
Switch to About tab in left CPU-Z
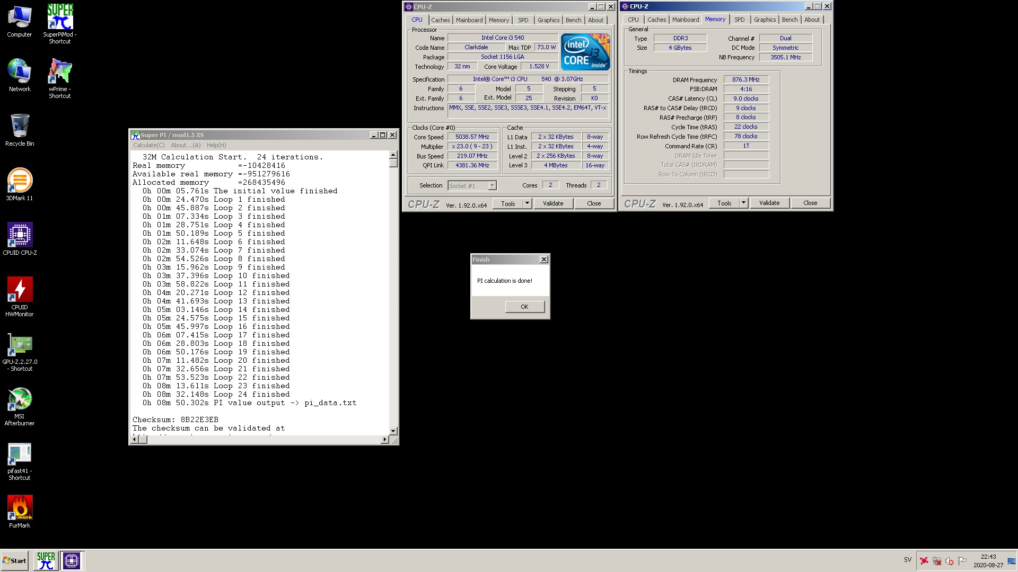point(596,20)
